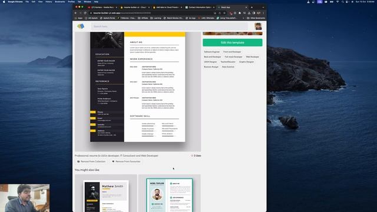377x212 pixels.
Task: Click Remove From Collection
Action: [x=91, y=161]
